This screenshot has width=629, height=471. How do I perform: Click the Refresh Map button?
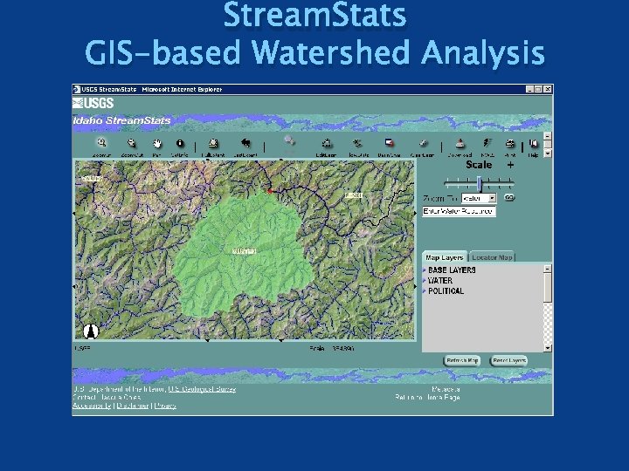tap(462, 360)
